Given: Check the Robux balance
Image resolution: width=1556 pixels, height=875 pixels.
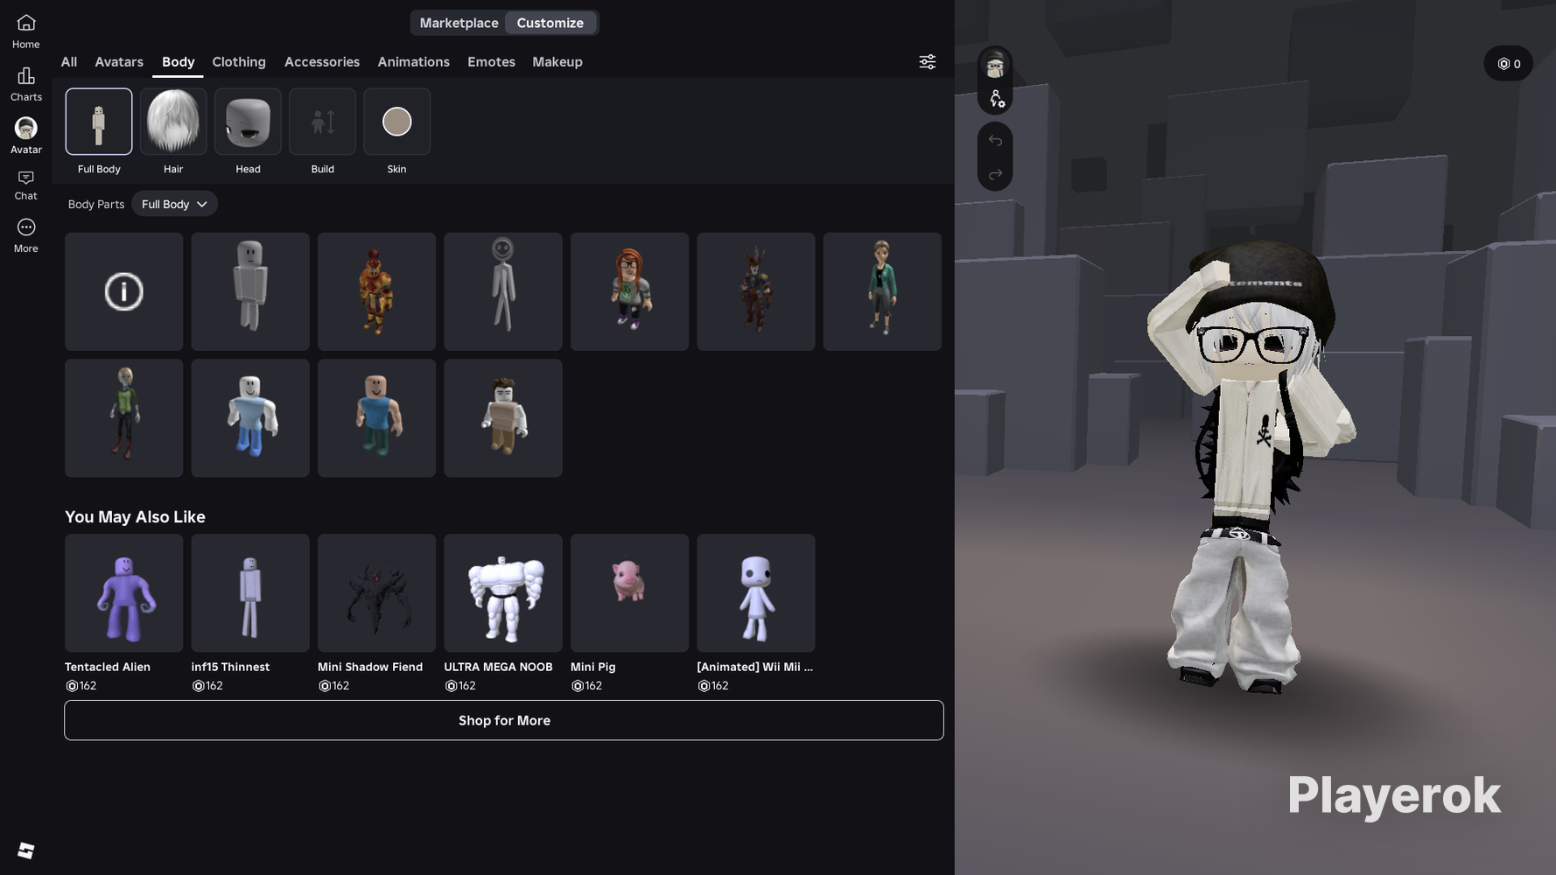Looking at the screenshot, I should click(1508, 64).
